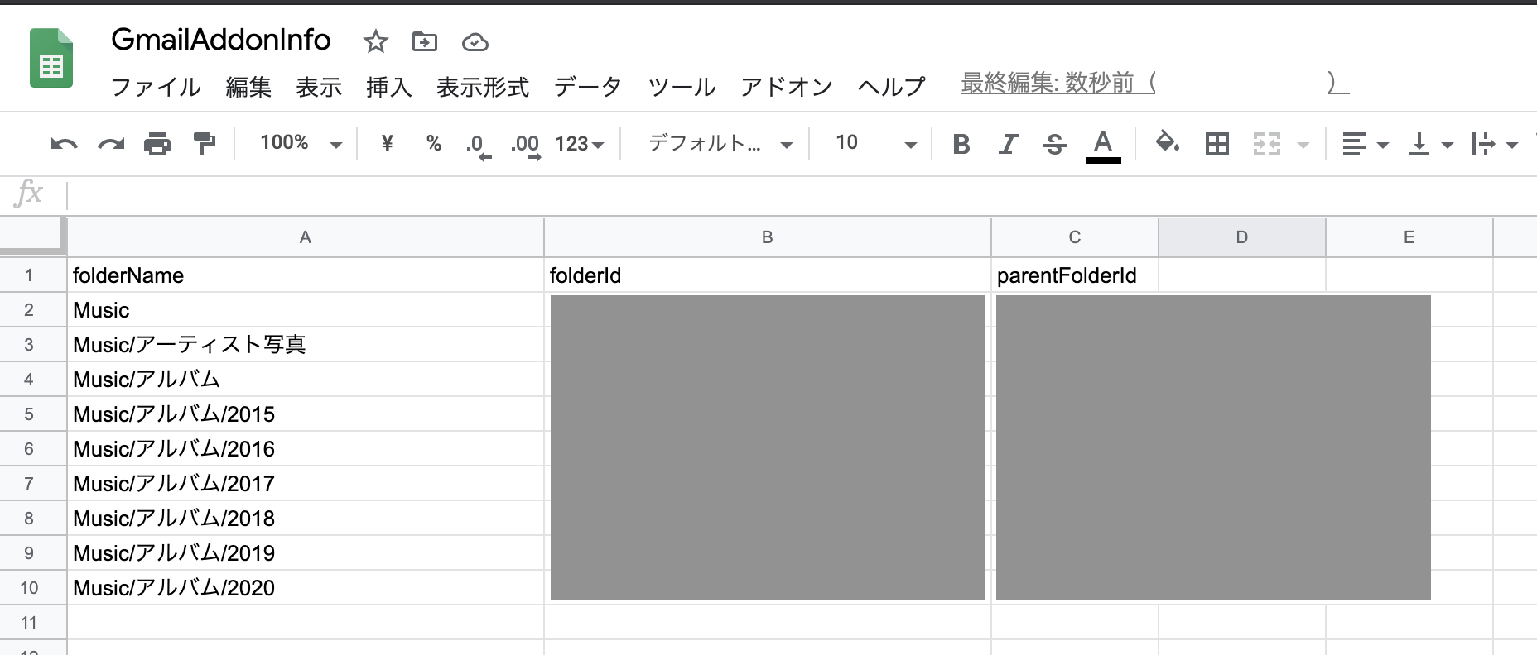Select column B header
The width and height of the screenshot is (1537, 655).
[768, 237]
